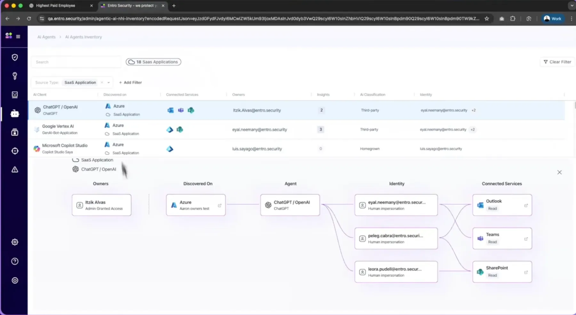Sort by the Owners column header

pyautogui.click(x=238, y=95)
